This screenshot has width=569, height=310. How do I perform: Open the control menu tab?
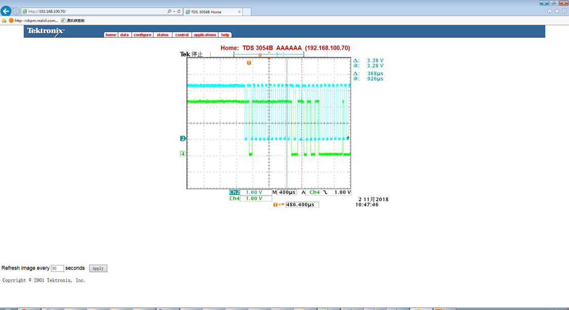click(x=182, y=35)
